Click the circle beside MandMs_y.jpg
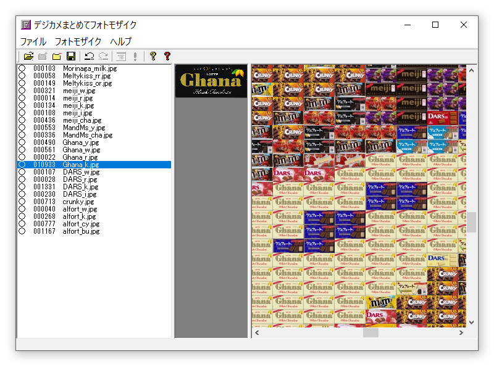 pos(22,128)
